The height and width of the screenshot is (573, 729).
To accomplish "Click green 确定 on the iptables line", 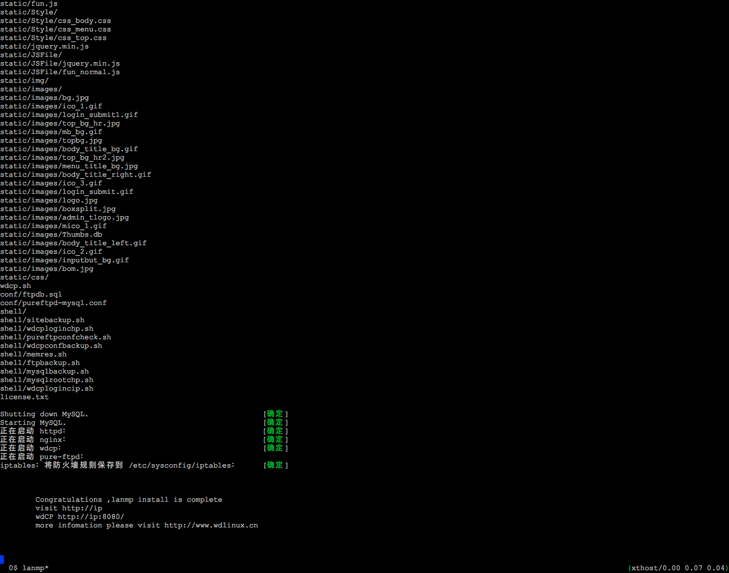I will (x=275, y=465).
